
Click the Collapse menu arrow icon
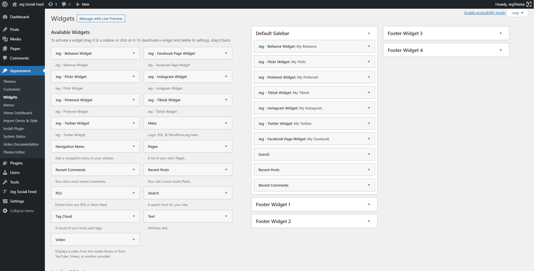5,211
